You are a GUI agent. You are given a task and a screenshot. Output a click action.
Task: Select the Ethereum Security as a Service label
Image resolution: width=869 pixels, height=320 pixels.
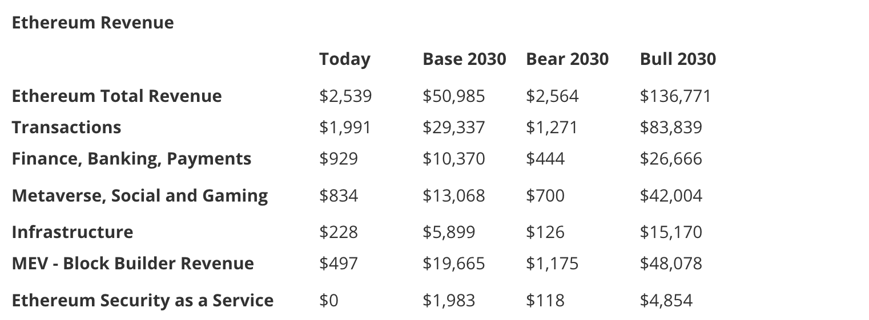point(142,300)
